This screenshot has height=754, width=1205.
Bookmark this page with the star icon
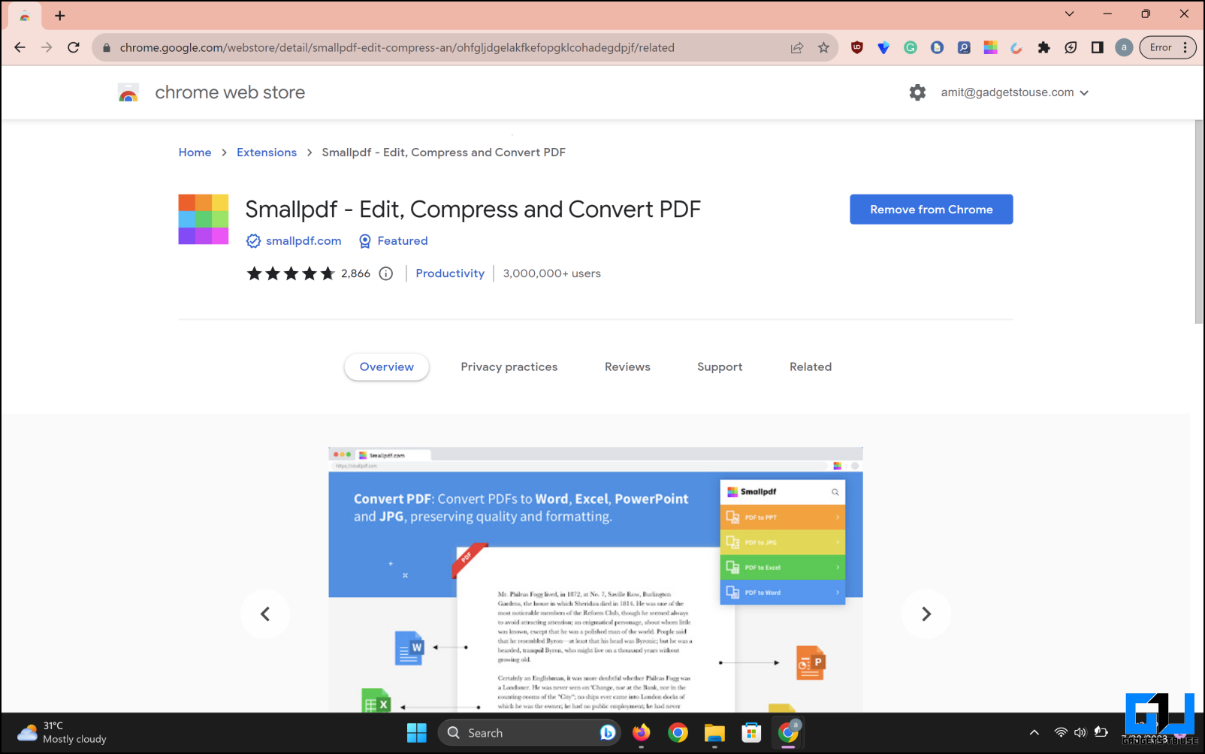coord(823,47)
